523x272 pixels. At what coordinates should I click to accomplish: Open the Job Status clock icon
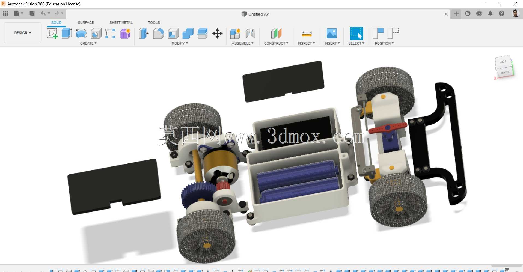pos(479,13)
